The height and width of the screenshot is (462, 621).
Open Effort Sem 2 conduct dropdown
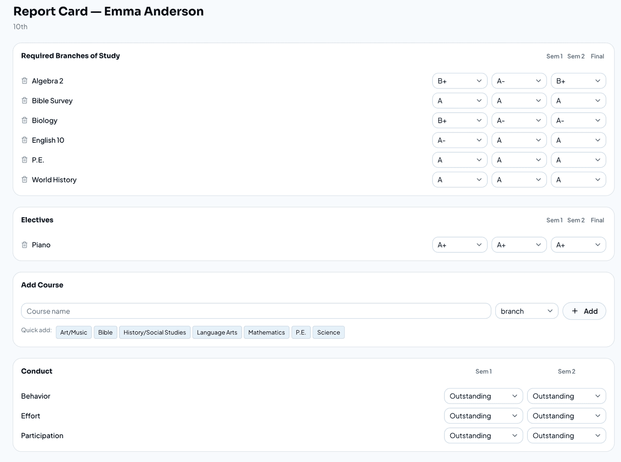566,416
